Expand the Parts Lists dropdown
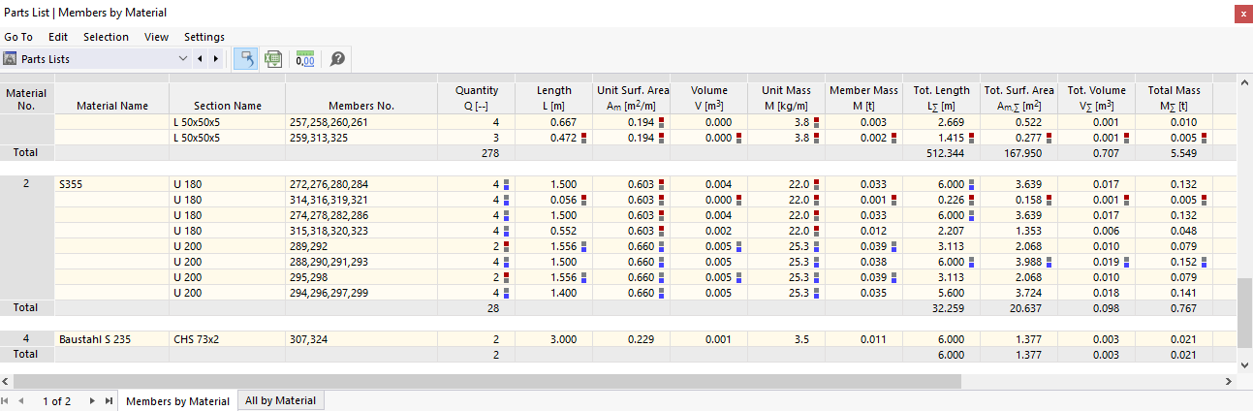This screenshot has height=411, width=1253. point(183,59)
